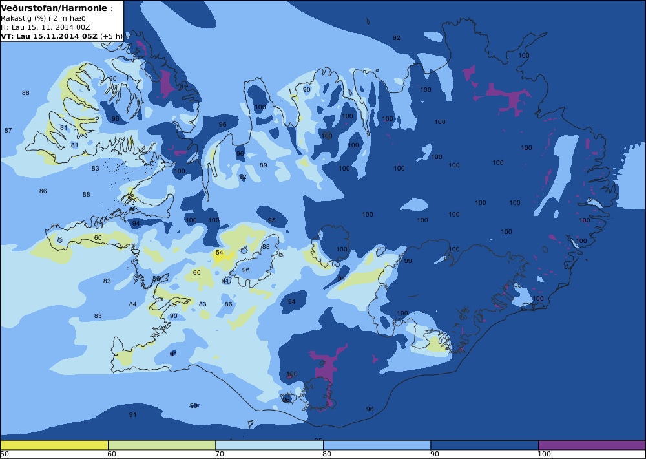Click the 'Veðurstofan/Harmonie' title text

coord(54,8)
